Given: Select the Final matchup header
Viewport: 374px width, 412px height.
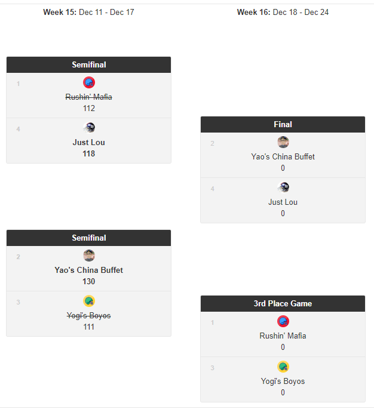Looking at the screenshot, I should coord(283,124).
